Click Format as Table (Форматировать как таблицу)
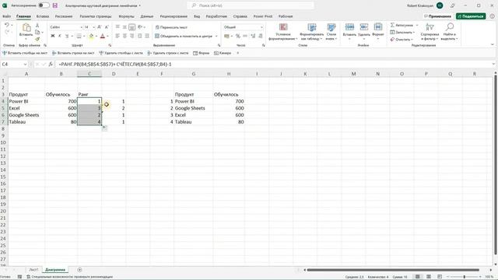Screen dimensions: 498x280 [x=311, y=32]
